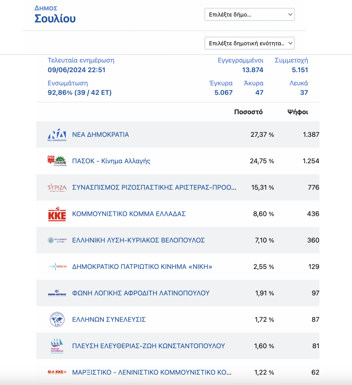Click the Plefsi Eleftherias sailboat logo
Image resolution: width=352 pixels, height=385 pixels.
[57, 346]
